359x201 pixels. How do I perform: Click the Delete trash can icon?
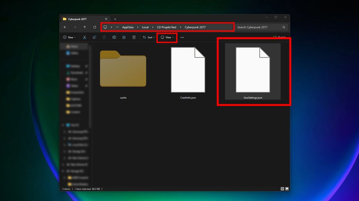tap(134, 37)
